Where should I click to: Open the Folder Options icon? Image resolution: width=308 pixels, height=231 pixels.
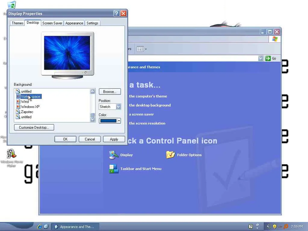170,155
